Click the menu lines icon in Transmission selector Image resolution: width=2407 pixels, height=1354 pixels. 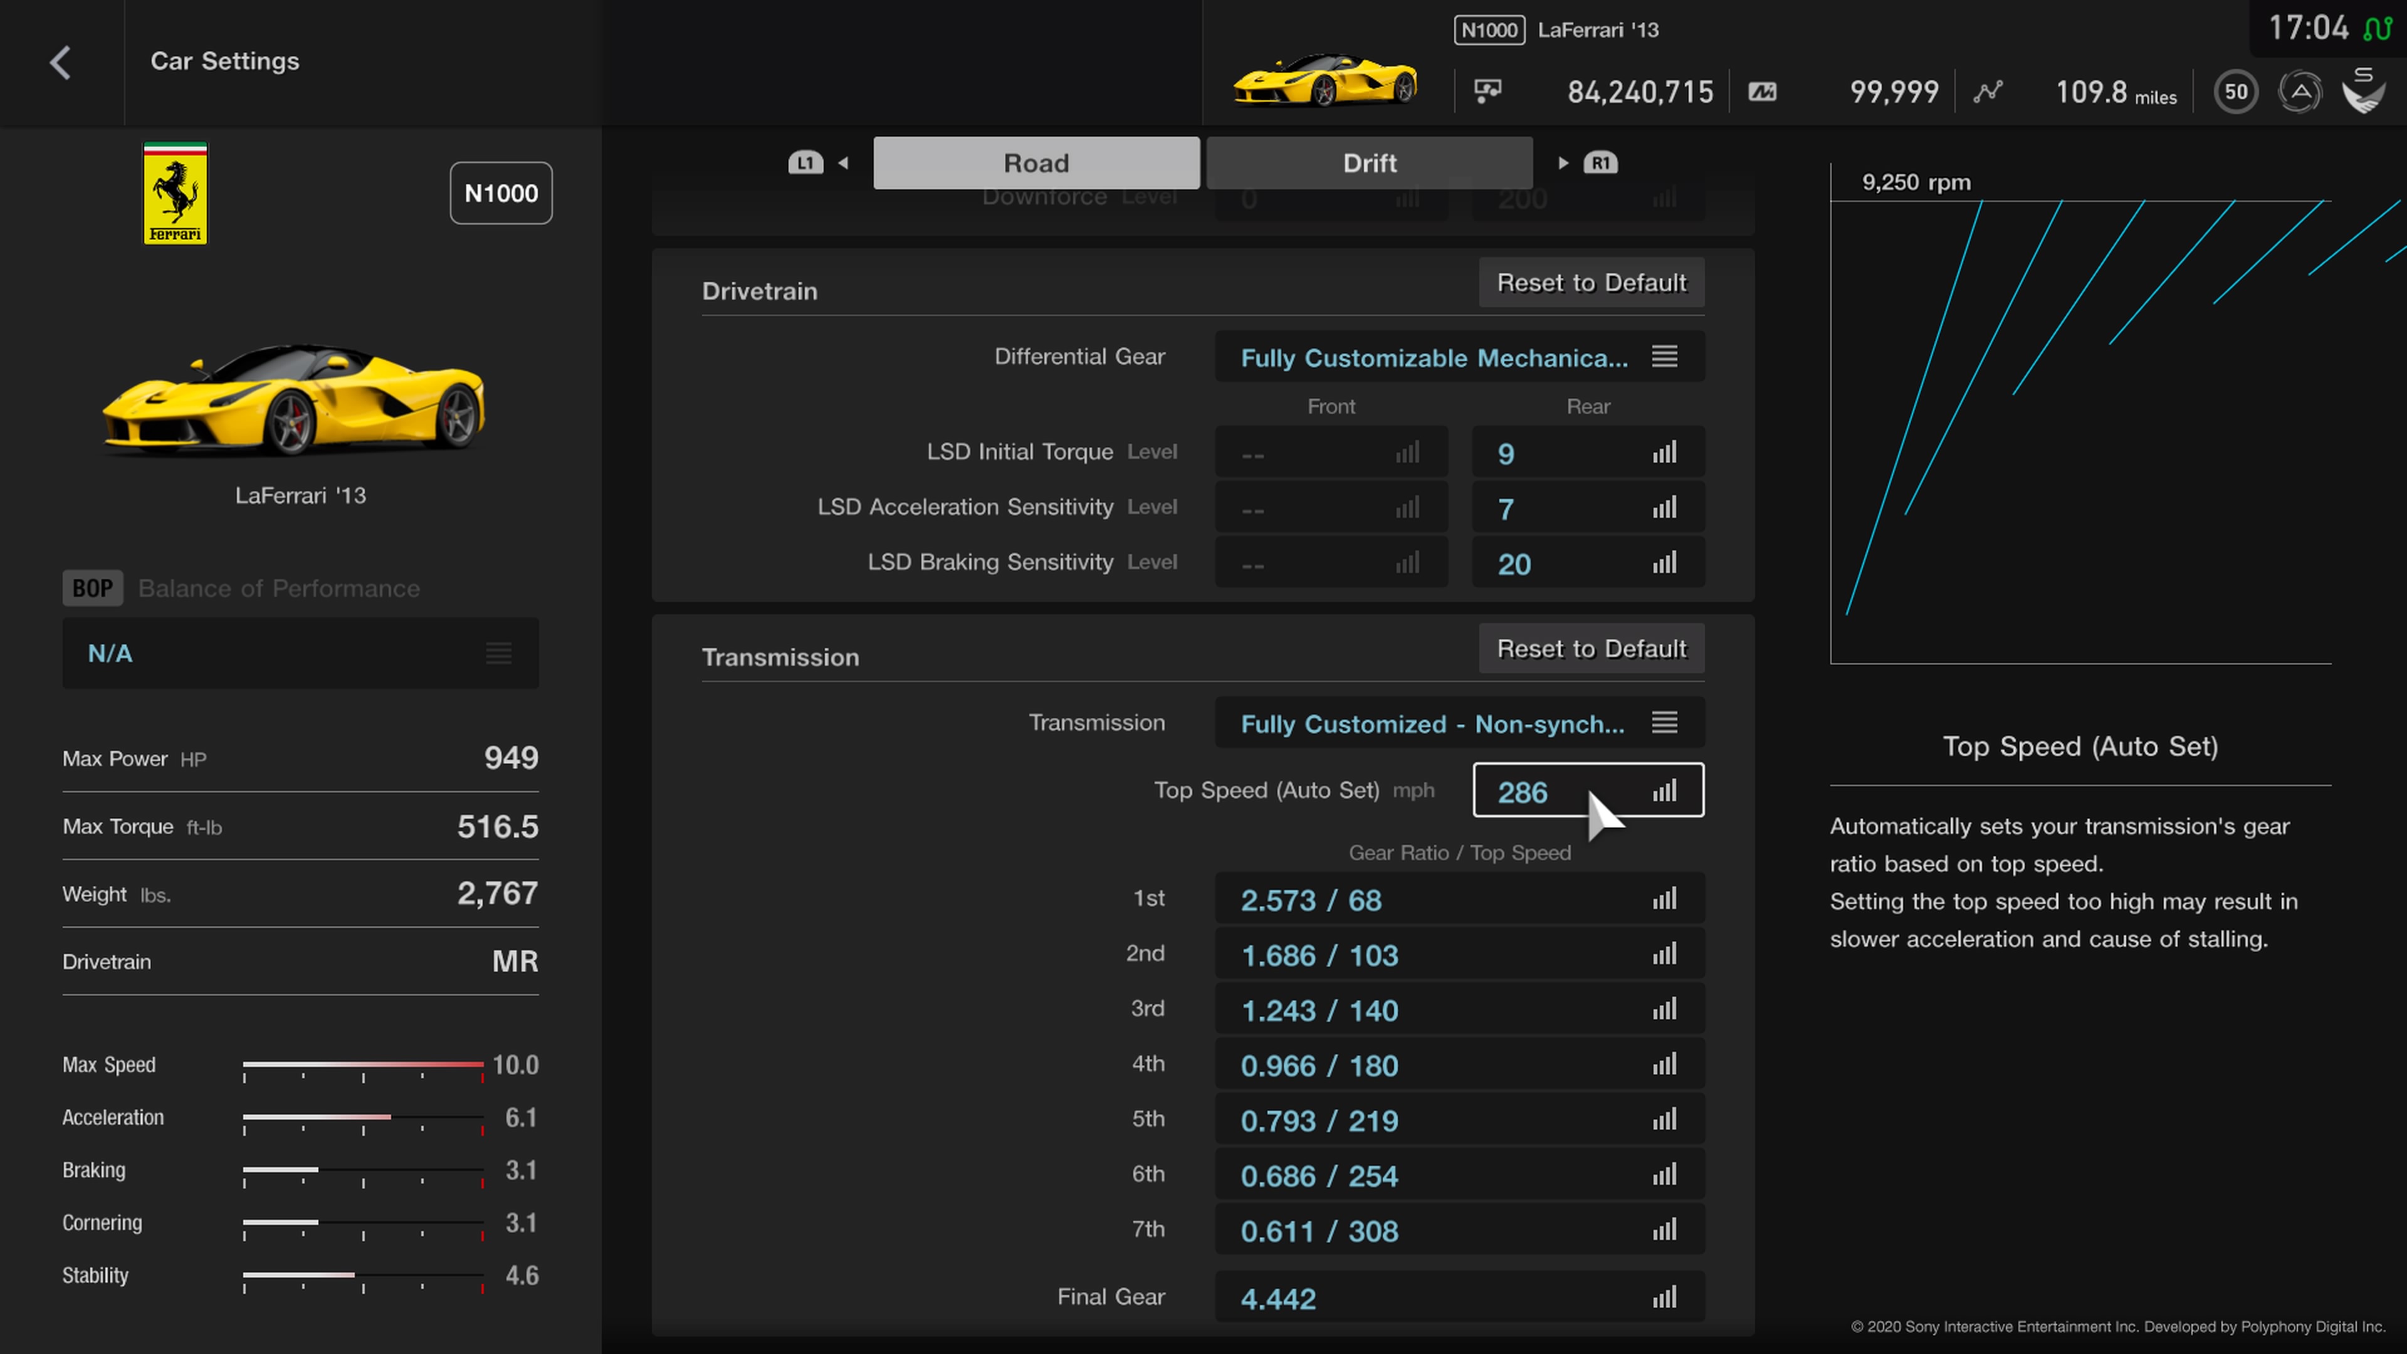click(1664, 722)
